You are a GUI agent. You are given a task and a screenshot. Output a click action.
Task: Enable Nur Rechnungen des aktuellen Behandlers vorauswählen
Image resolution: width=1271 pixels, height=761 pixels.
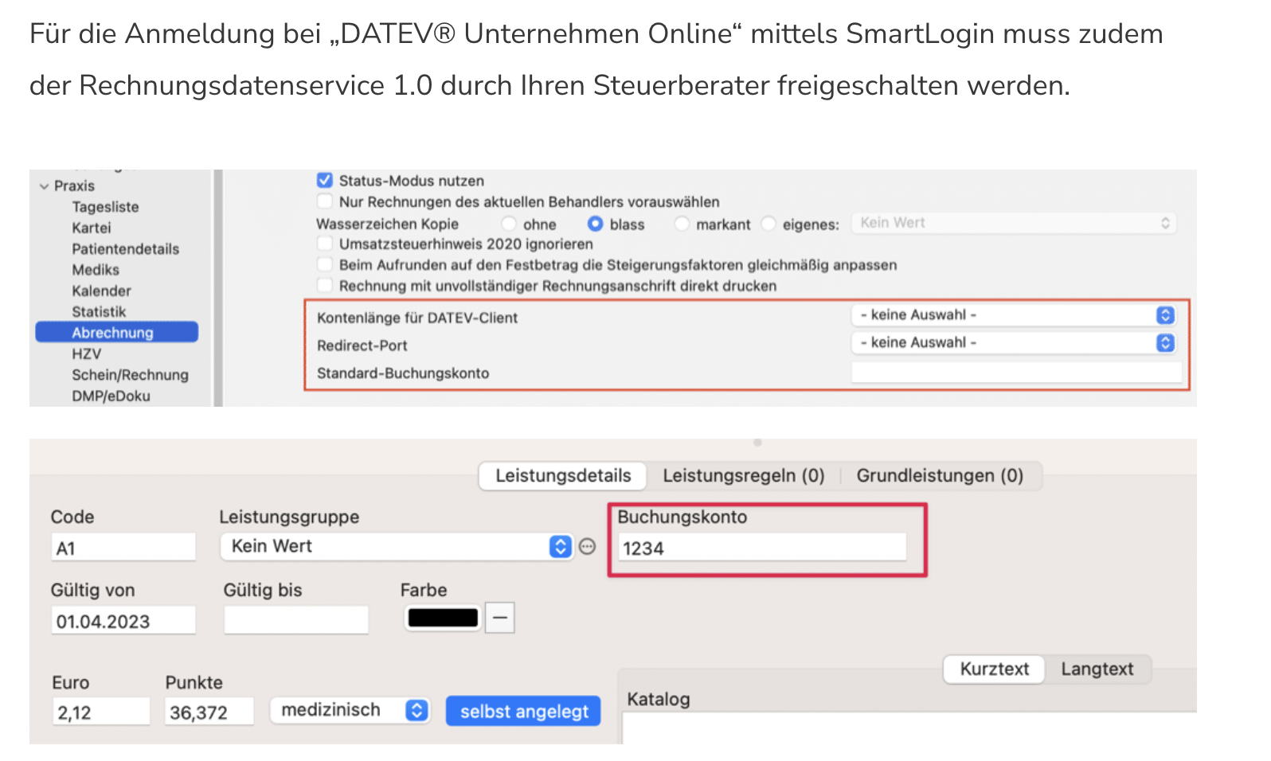coord(324,201)
